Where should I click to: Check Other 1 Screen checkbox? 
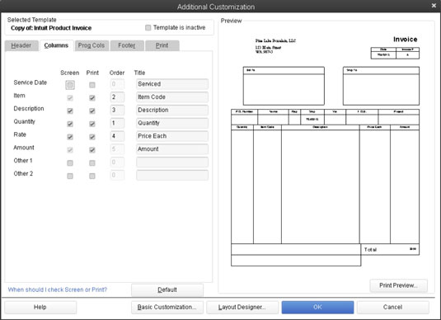tap(70, 163)
